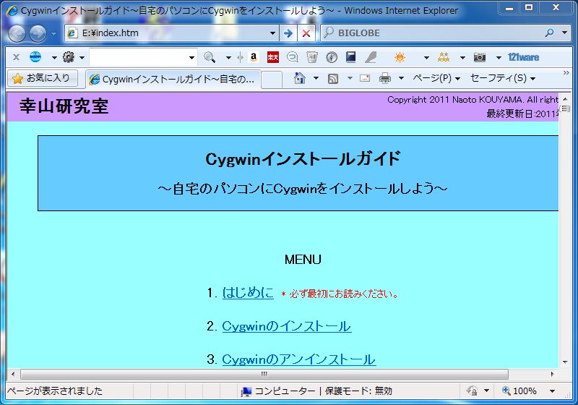Open the ページ(P) menu
The image size is (578, 405).
pos(436,78)
